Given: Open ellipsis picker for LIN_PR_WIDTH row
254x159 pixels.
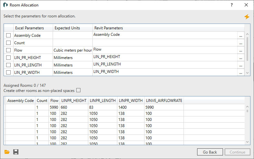Looking at the screenshot, I should [241, 72].
